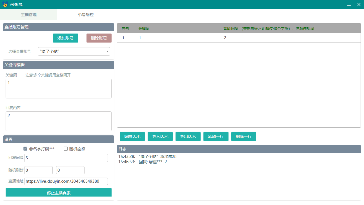This screenshot has height=205, width=364.
Task: Open the 选择直播账号 dropdown
Action: (74, 51)
